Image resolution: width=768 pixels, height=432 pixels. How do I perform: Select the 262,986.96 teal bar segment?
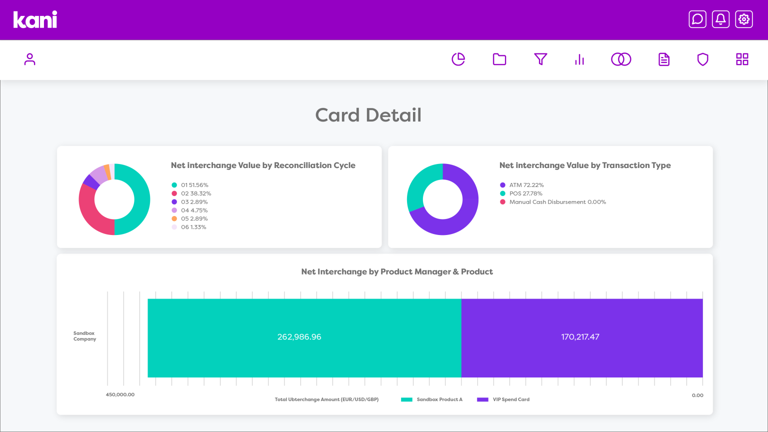click(x=304, y=338)
